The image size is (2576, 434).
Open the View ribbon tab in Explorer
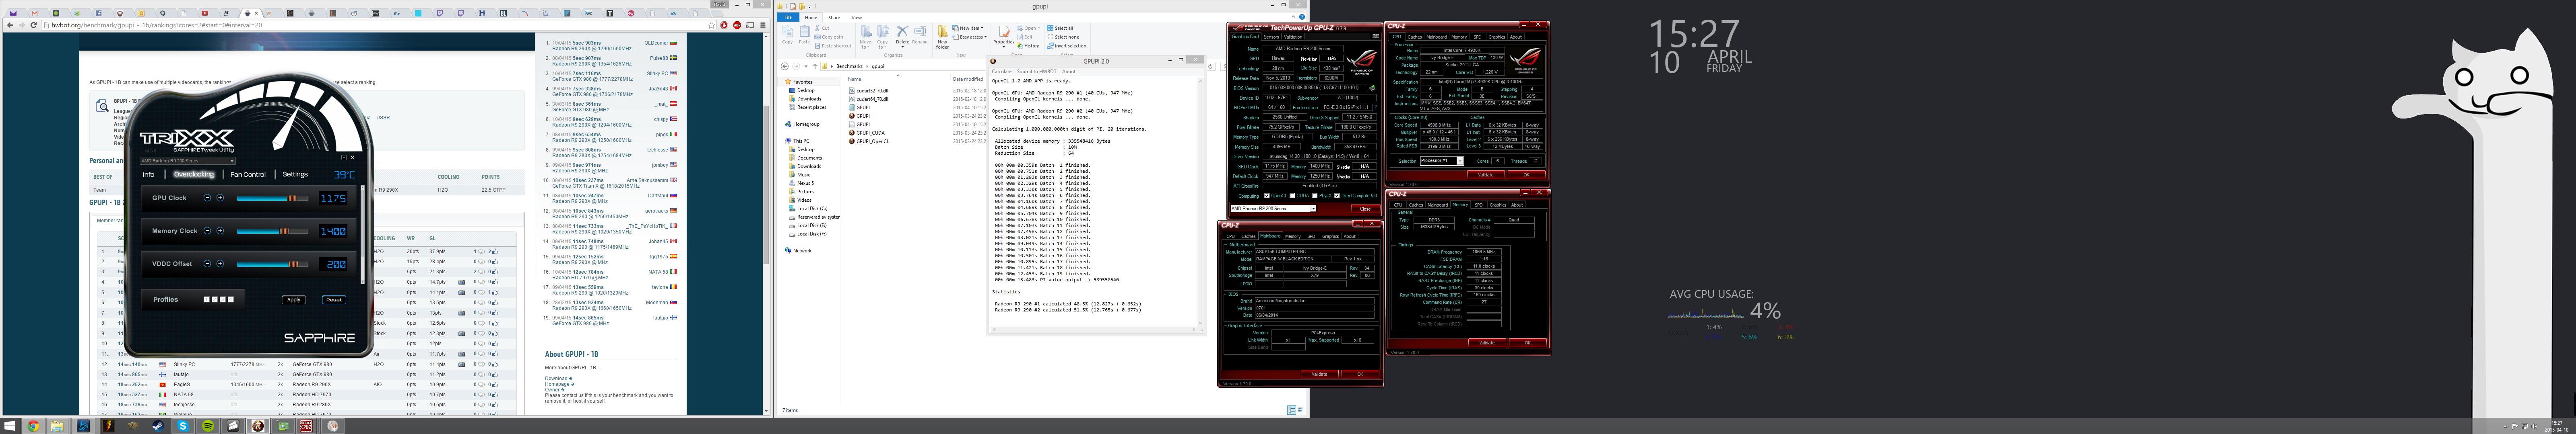click(x=856, y=18)
